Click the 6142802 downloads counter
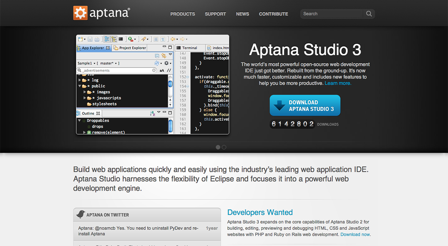The width and height of the screenshot is (448, 246). (293, 124)
